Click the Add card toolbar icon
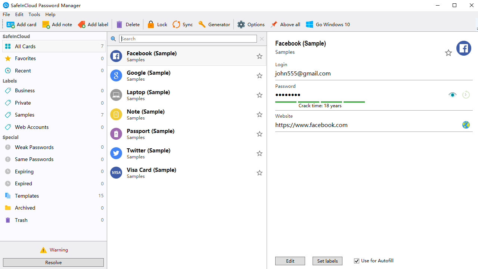This screenshot has width=478, height=269. click(10, 25)
